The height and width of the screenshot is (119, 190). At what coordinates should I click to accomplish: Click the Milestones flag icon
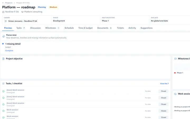pos(175,59)
